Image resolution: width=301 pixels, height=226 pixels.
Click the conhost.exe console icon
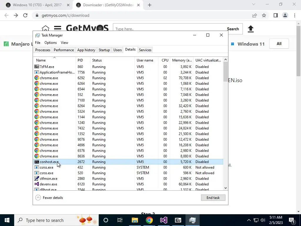click(x=37, y=162)
